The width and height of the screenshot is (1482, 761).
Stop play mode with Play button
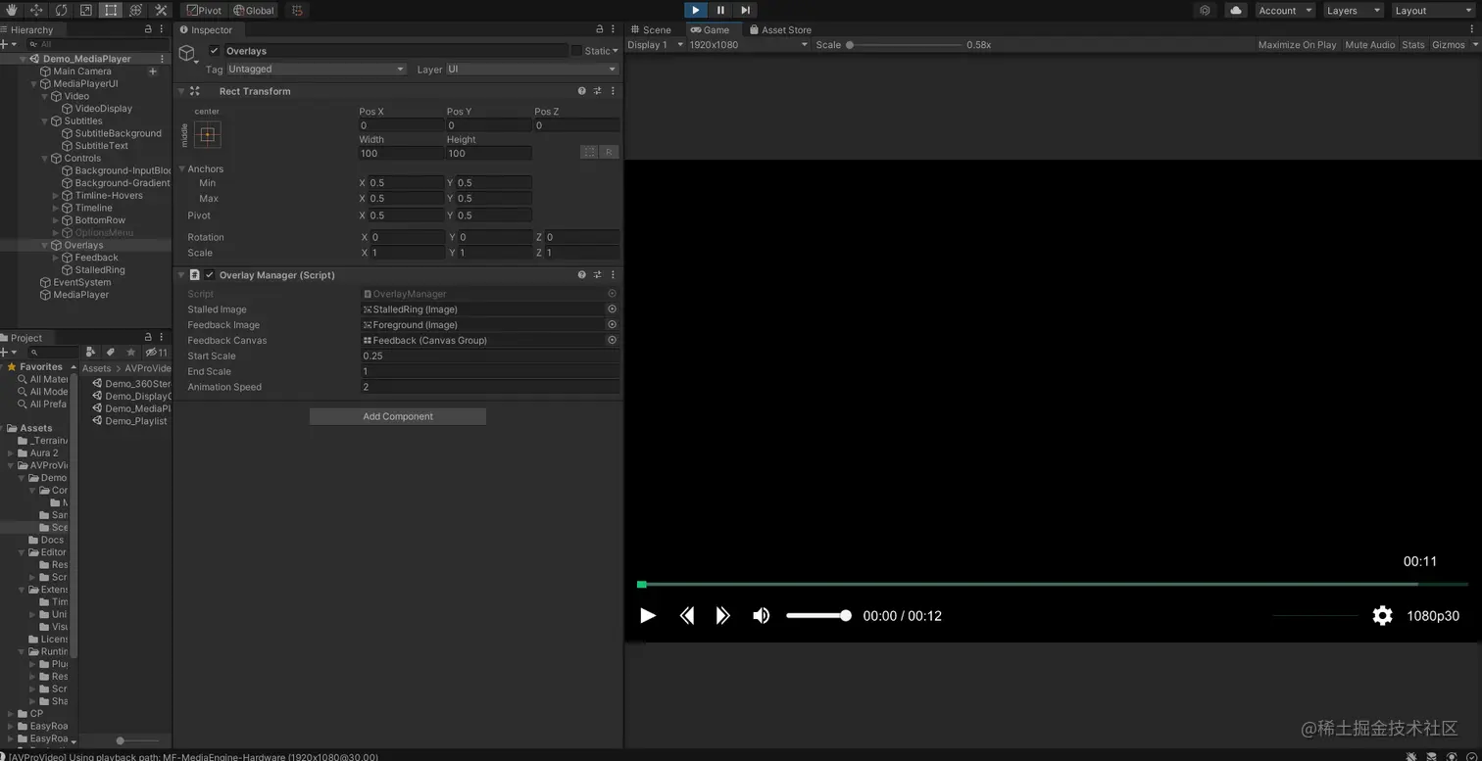pyautogui.click(x=695, y=10)
